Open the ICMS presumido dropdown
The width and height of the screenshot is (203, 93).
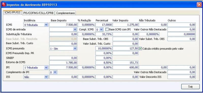point(75,49)
